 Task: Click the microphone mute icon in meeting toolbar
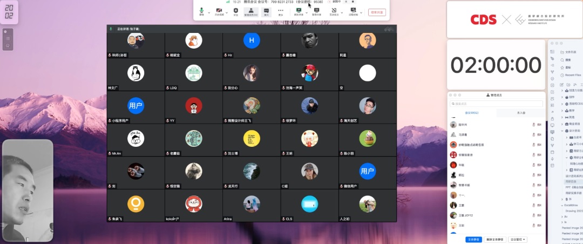[x=201, y=11]
